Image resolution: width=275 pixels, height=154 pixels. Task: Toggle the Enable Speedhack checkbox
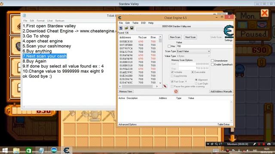point(212,65)
